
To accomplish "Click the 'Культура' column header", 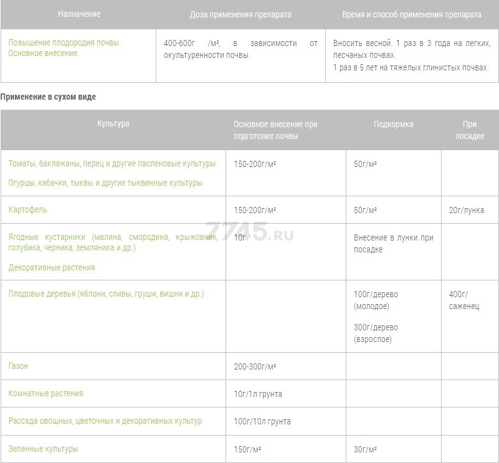I will pyautogui.click(x=113, y=123).
